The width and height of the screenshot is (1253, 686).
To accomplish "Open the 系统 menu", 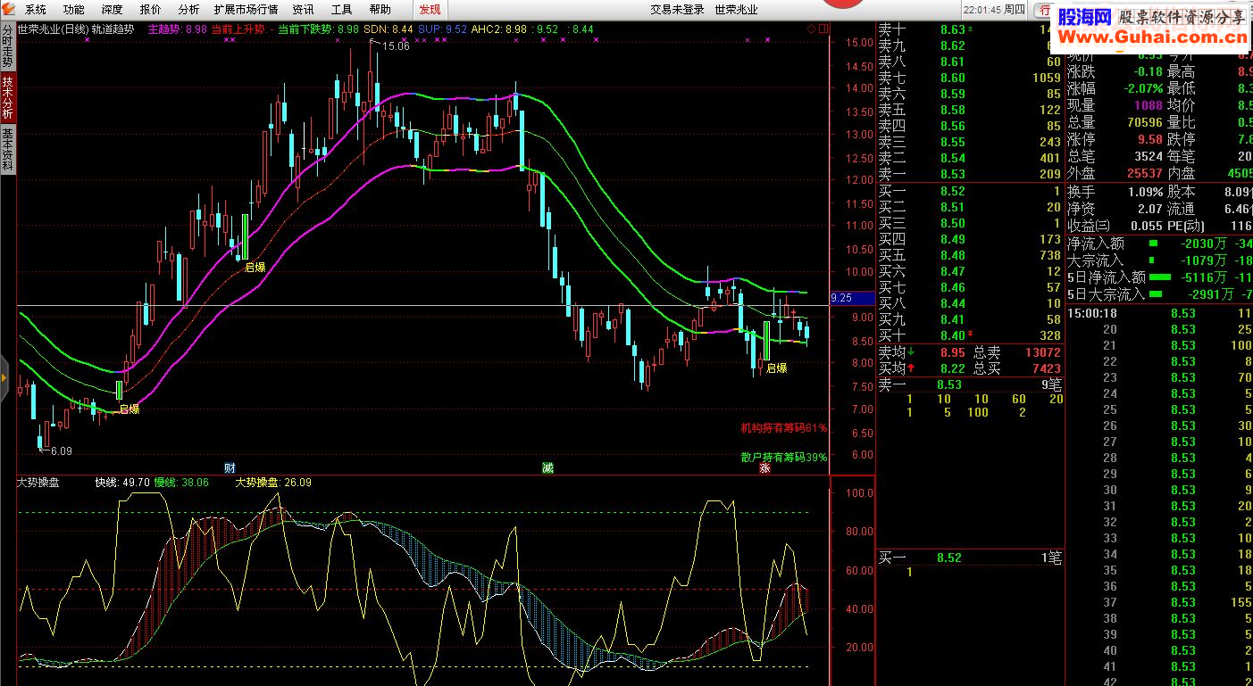I will click(36, 10).
